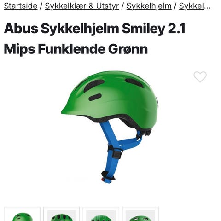Image resolution: width=221 pixels, height=221 pixels.
Task: Open the Sykkelhjelm breadcrumb link
Action: [149, 6]
